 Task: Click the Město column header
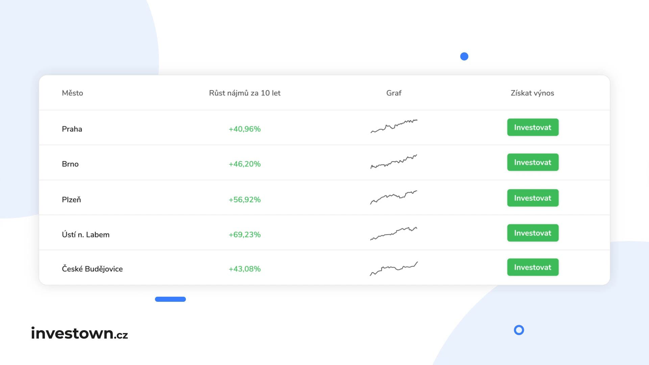coord(72,93)
